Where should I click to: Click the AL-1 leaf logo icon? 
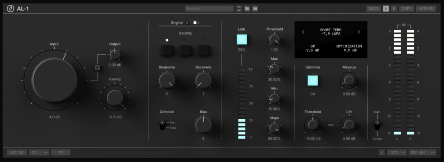pos(10,9)
